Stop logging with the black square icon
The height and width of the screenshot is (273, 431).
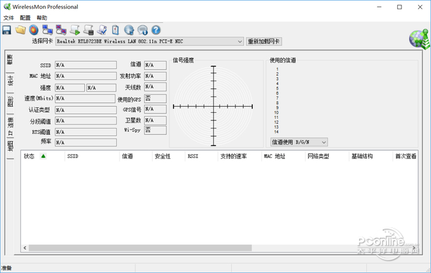point(89,30)
